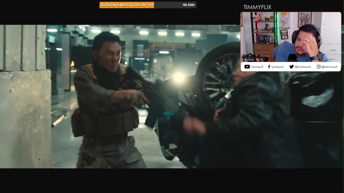Click the Instagram icon

click(318, 67)
